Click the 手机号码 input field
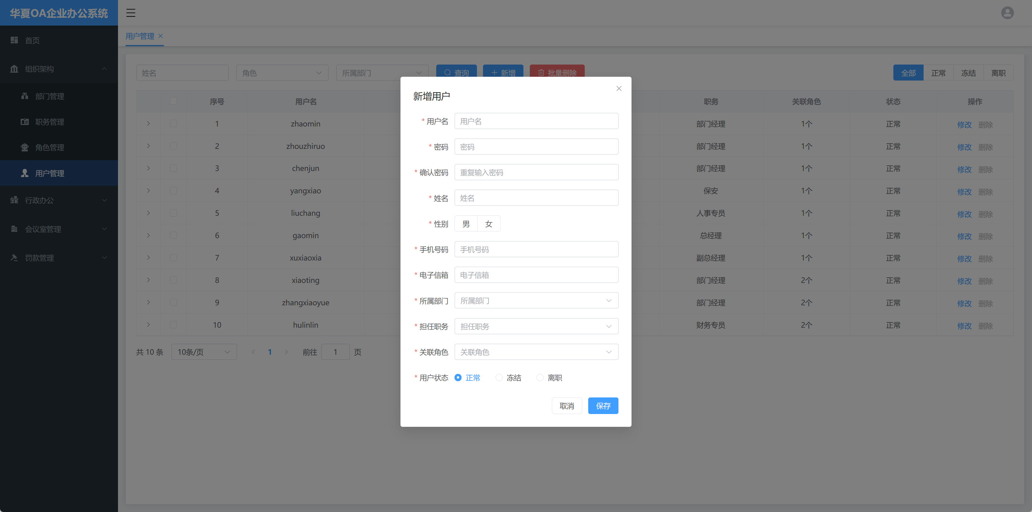The image size is (1032, 512). [x=536, y=249]
